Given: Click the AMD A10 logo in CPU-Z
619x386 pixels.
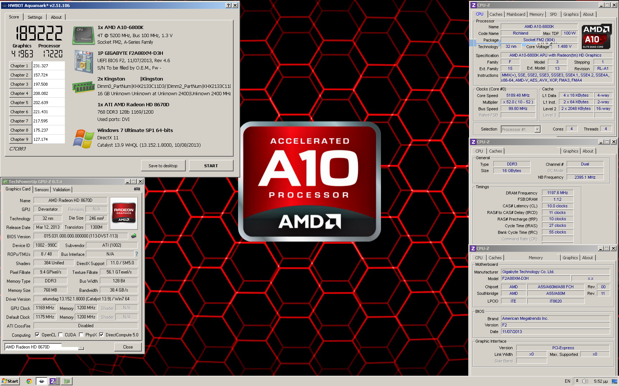Looking at the screenshot, I should (x=597, y=36).
